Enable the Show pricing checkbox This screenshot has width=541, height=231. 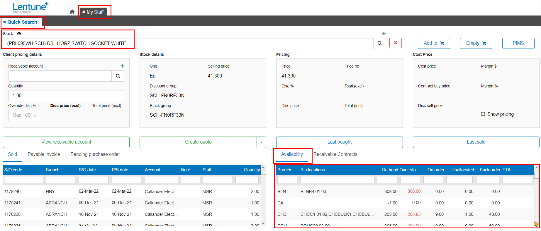(483, 114)
